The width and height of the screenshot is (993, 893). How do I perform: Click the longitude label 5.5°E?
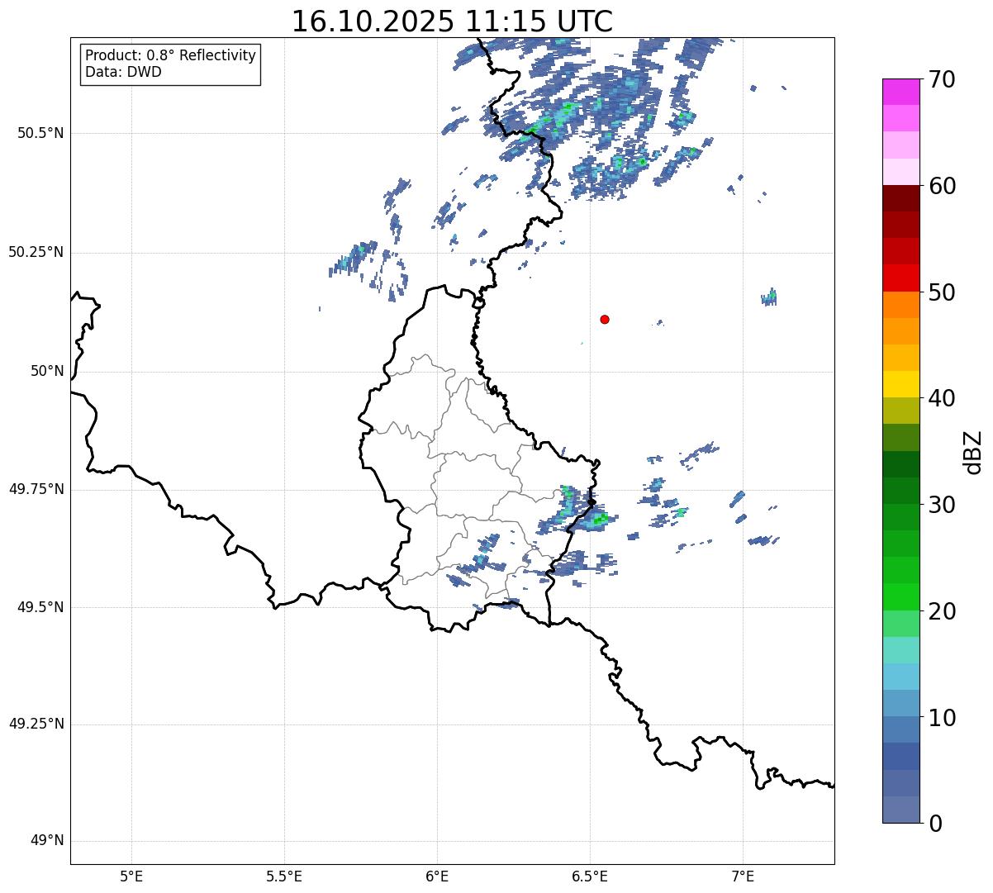284,876
